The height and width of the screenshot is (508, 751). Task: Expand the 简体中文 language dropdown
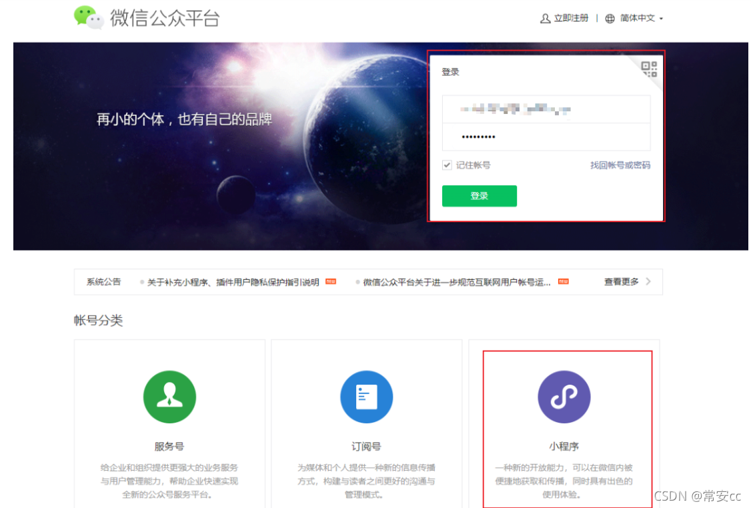click(x=642, y=18)
